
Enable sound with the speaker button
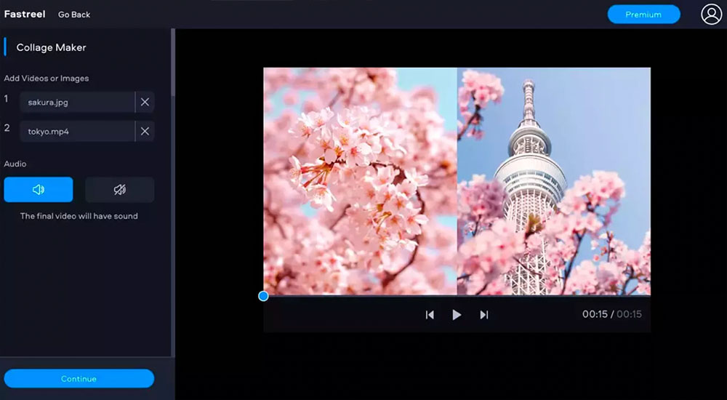click(39, 189)
